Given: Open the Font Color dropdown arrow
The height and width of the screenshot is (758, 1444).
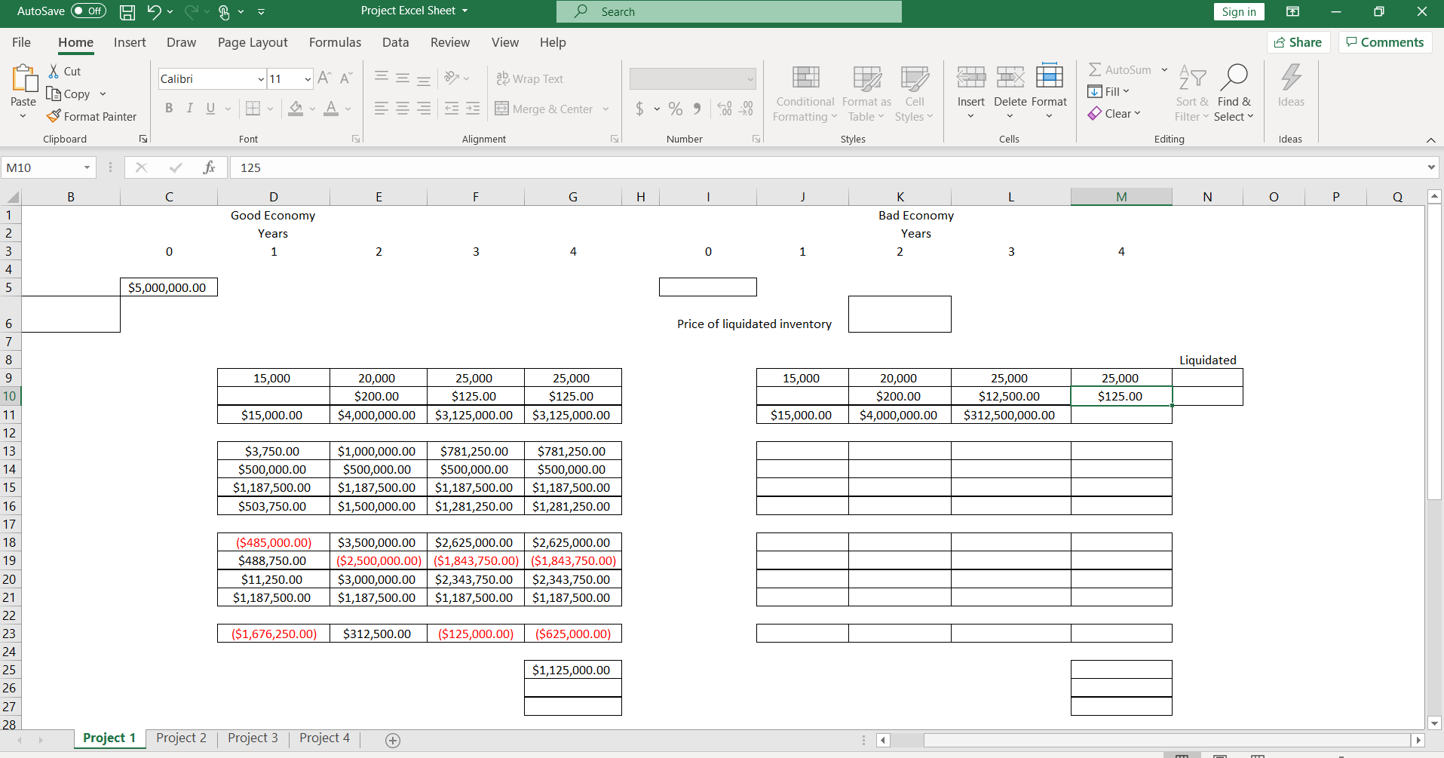Looking at the screenshot, I should (348, 109).
